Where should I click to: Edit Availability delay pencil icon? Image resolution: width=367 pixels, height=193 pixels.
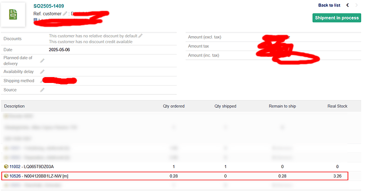[42, 72]
